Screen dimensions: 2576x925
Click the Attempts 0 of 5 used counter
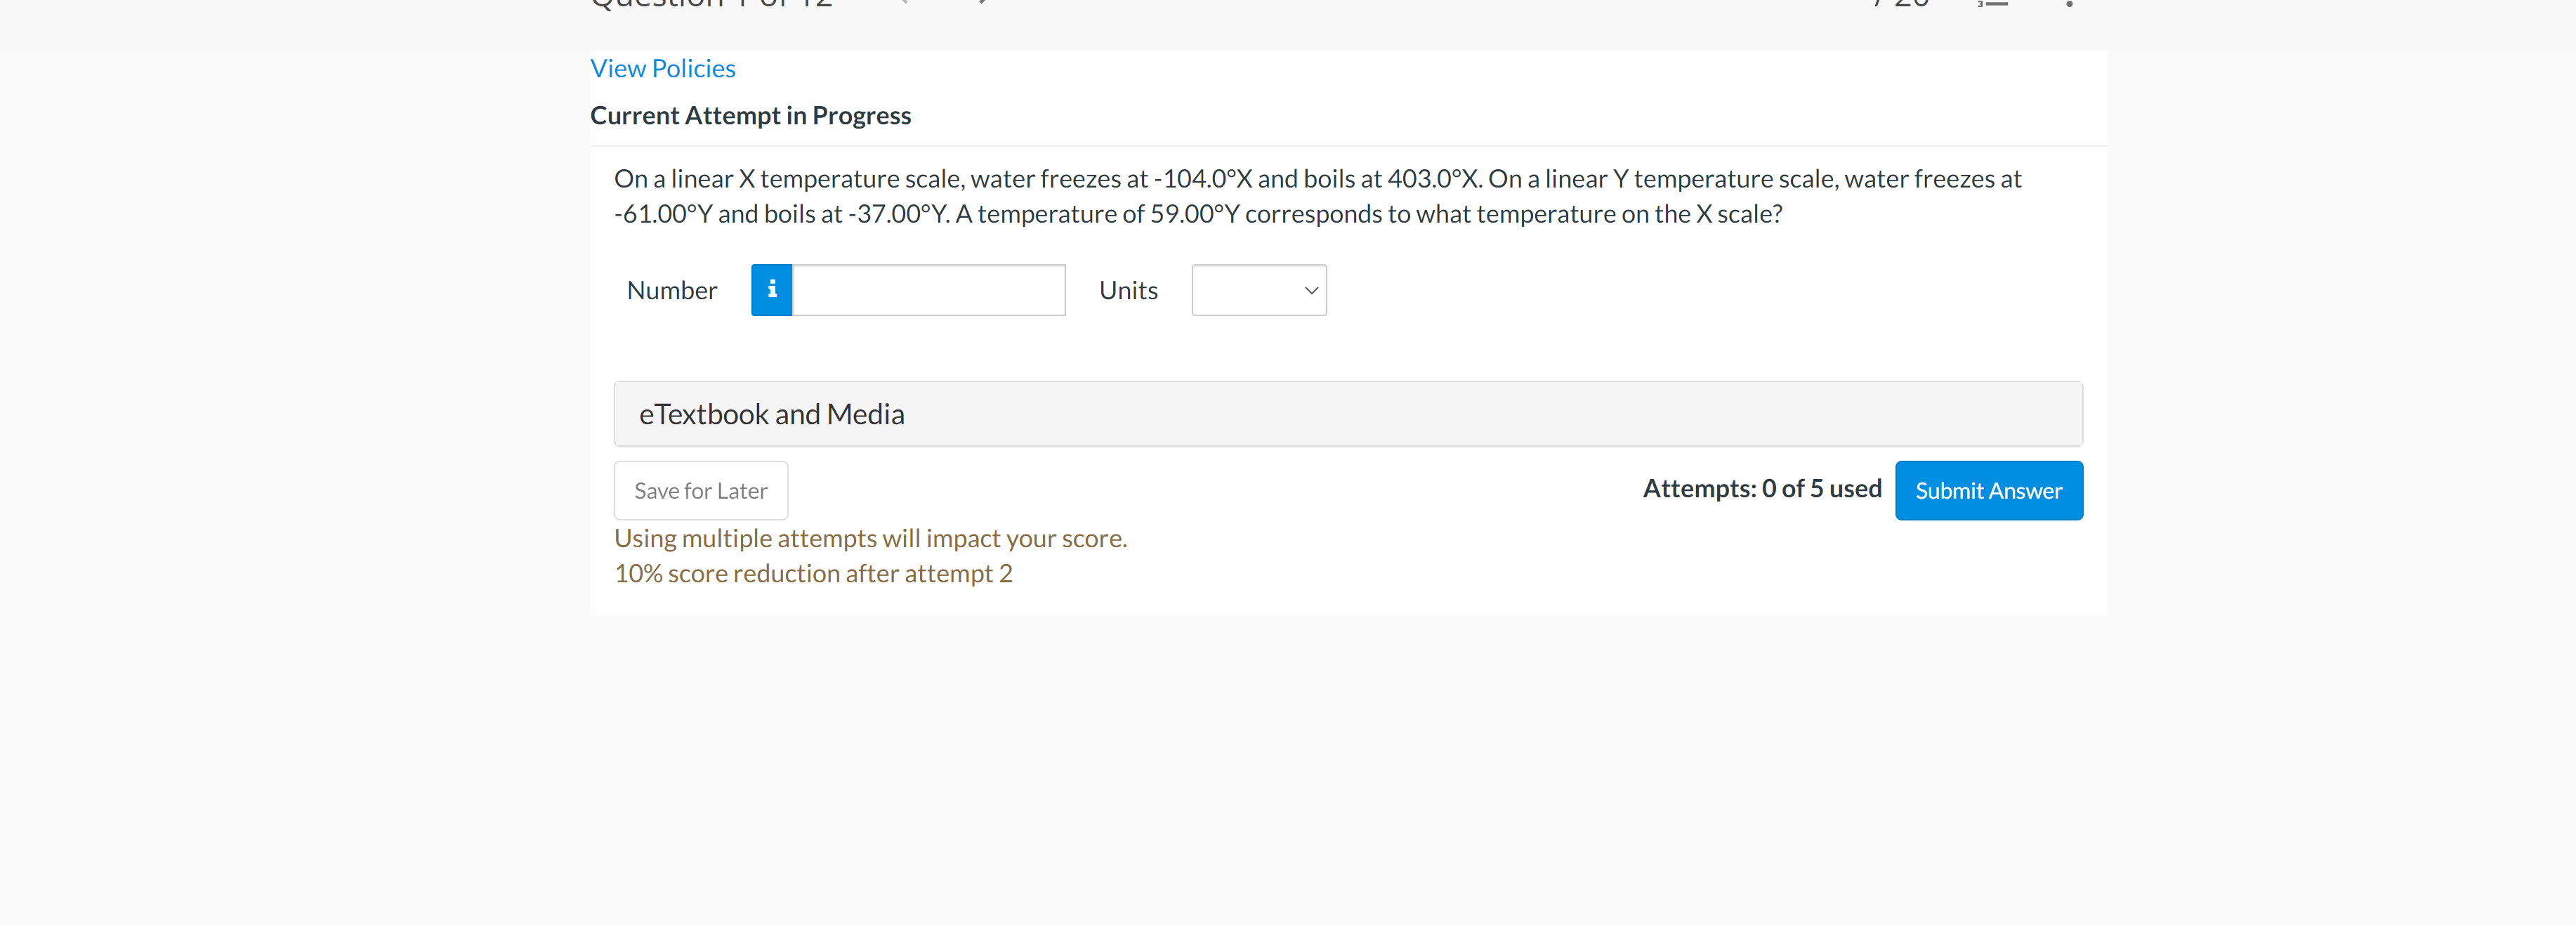[1761, 488]
